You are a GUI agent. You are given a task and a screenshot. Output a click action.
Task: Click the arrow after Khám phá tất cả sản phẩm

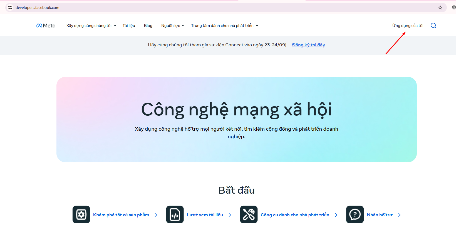tap(155, 215)
